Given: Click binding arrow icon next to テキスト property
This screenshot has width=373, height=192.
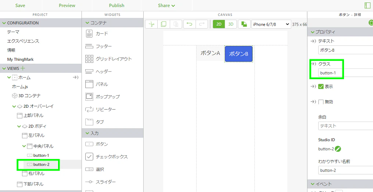Looking at the screenshot, I should pyautogui.click(x=313, y=41).
